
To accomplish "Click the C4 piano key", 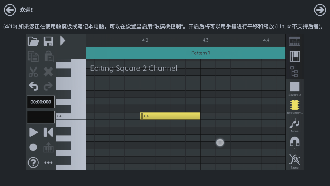I will coord(71,116).
